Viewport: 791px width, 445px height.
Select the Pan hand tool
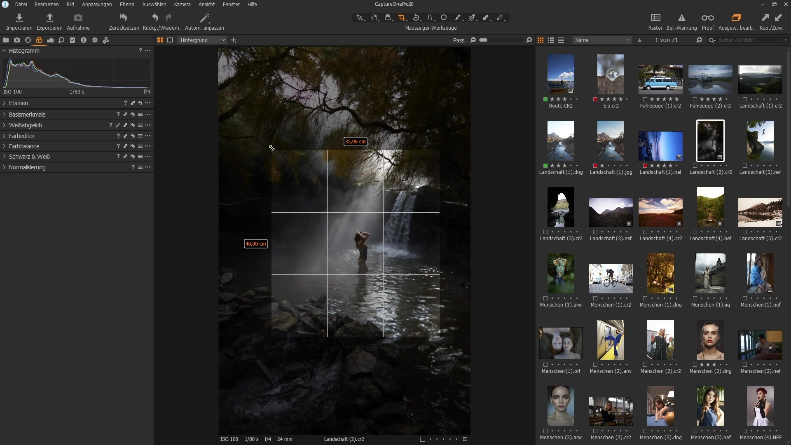(x=374, y=18)
